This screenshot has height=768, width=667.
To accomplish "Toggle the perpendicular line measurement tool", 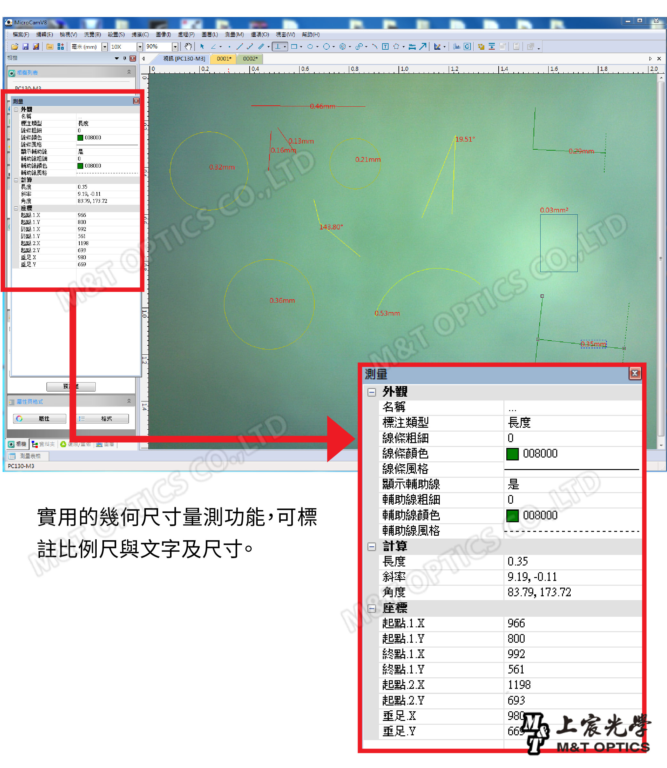I will [278, 46].
